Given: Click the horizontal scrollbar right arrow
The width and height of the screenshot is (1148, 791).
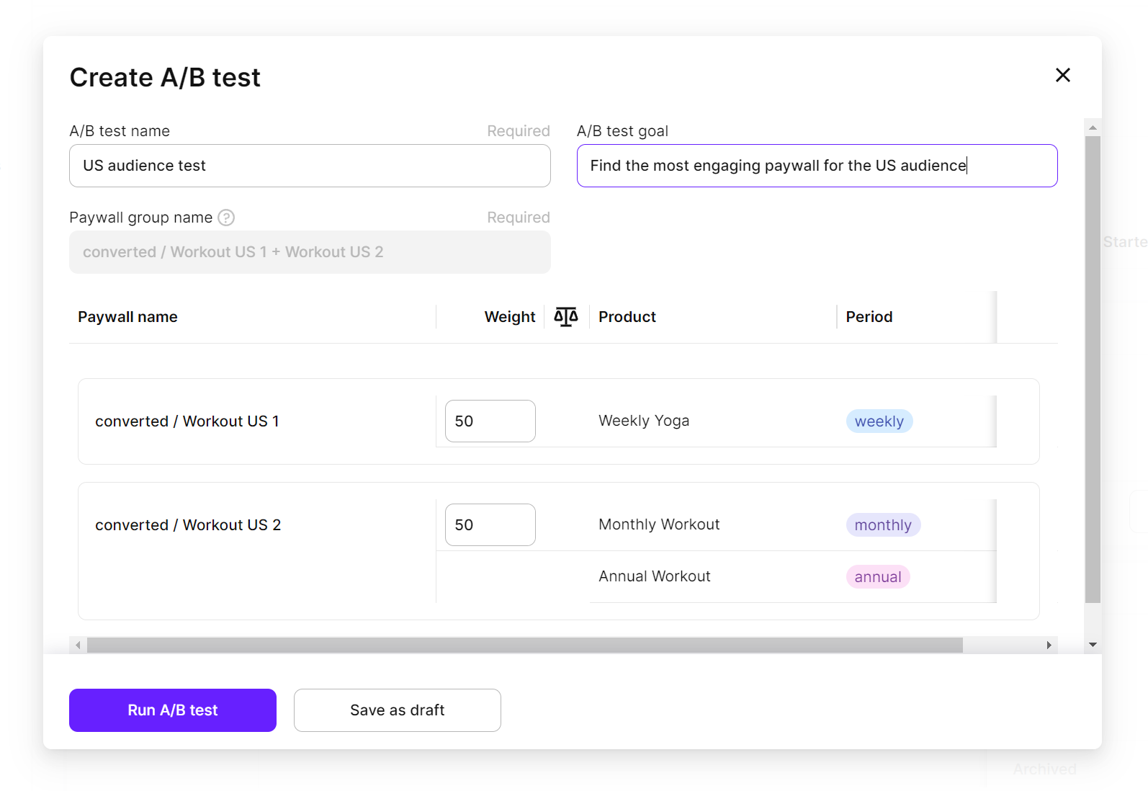Looking at the screenshot, I should pos(1049,645).
